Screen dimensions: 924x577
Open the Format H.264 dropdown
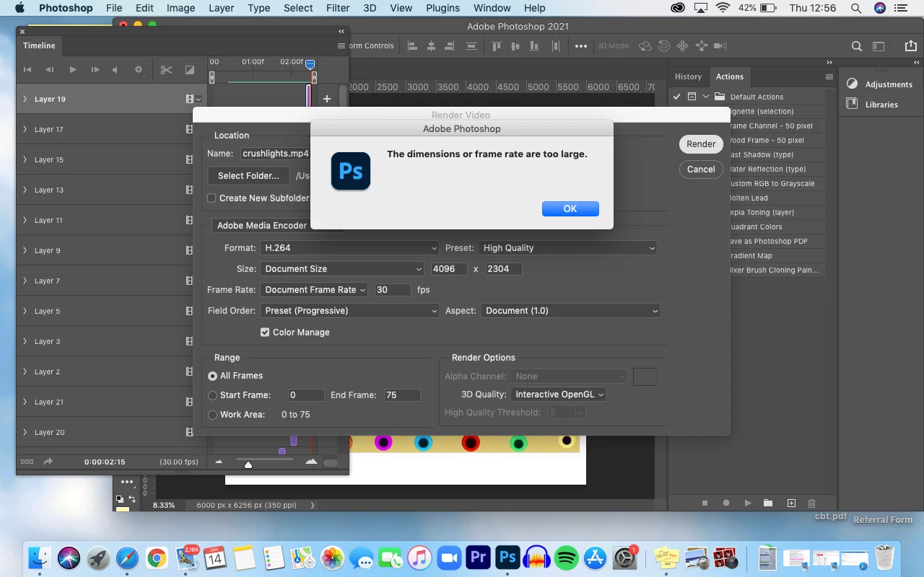[x=349, y=247]
